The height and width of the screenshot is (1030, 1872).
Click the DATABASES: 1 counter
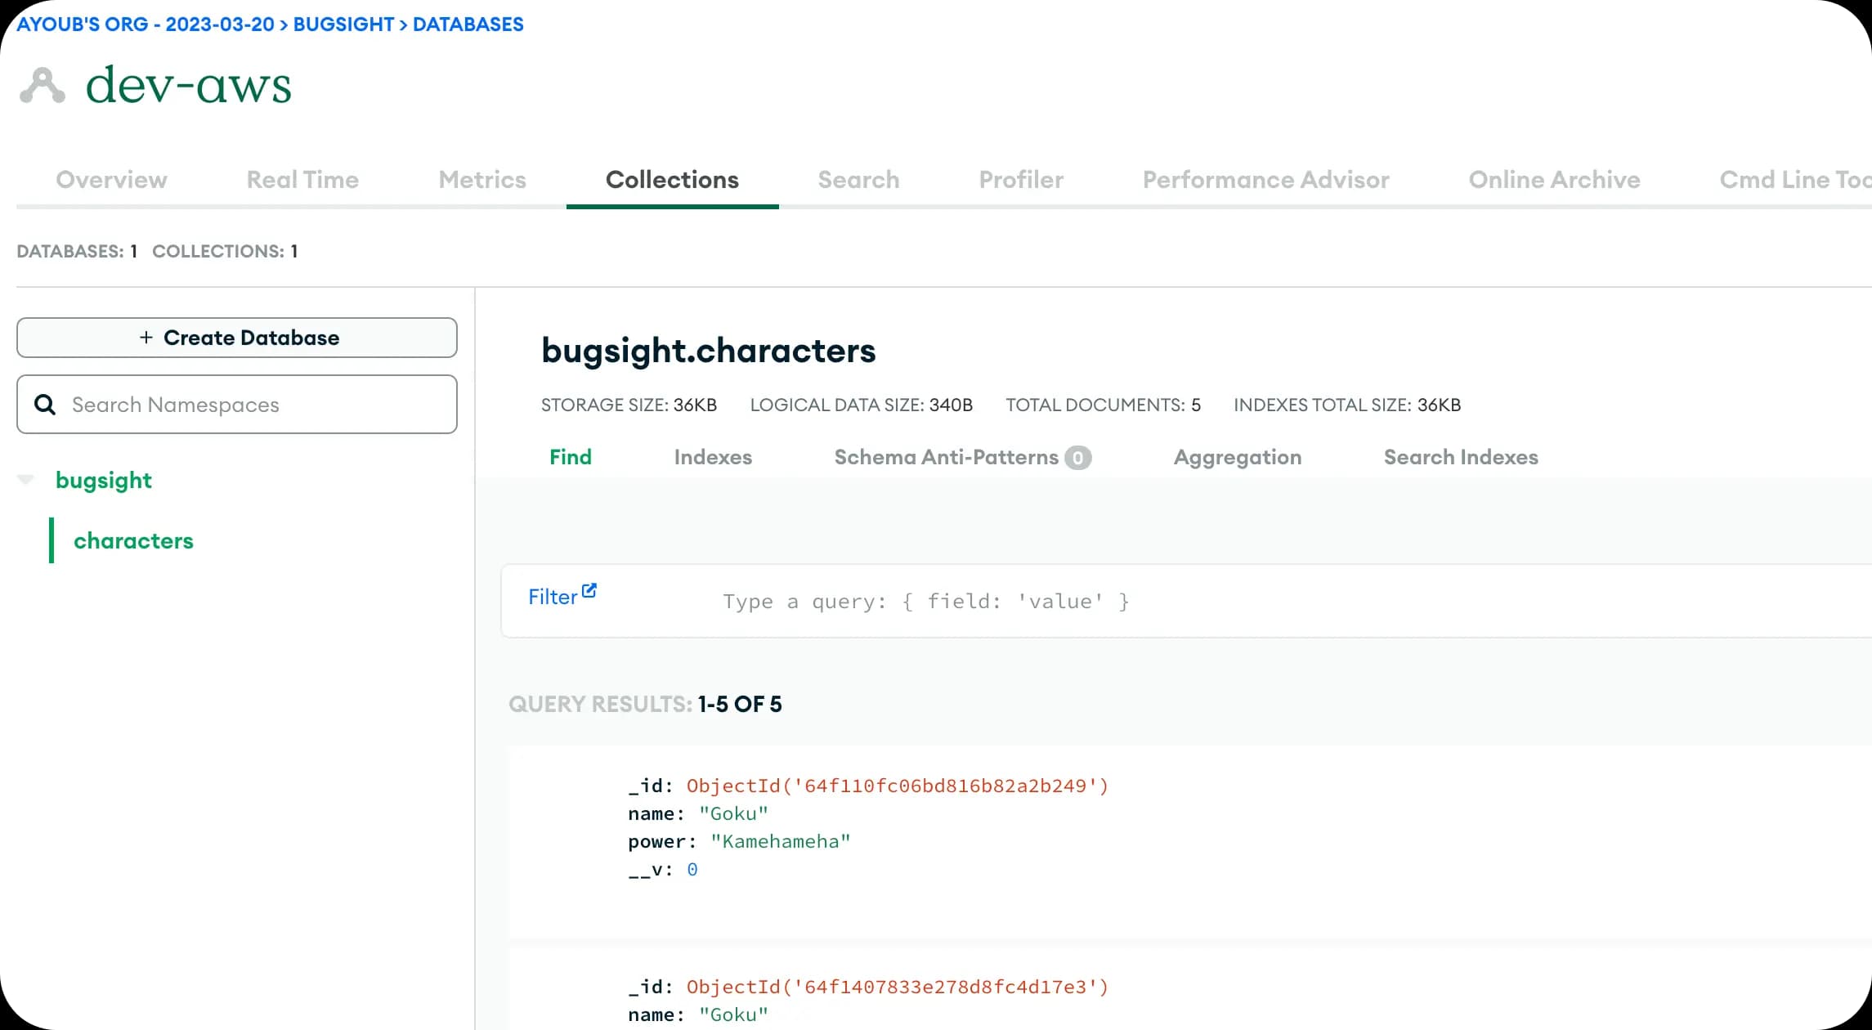(77, 251)
